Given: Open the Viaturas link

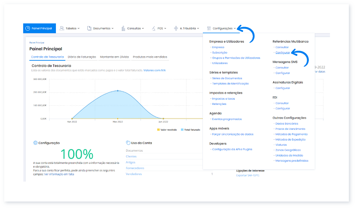Looking at the screenshot, I should pyautogui.click(x=281, y=145).
